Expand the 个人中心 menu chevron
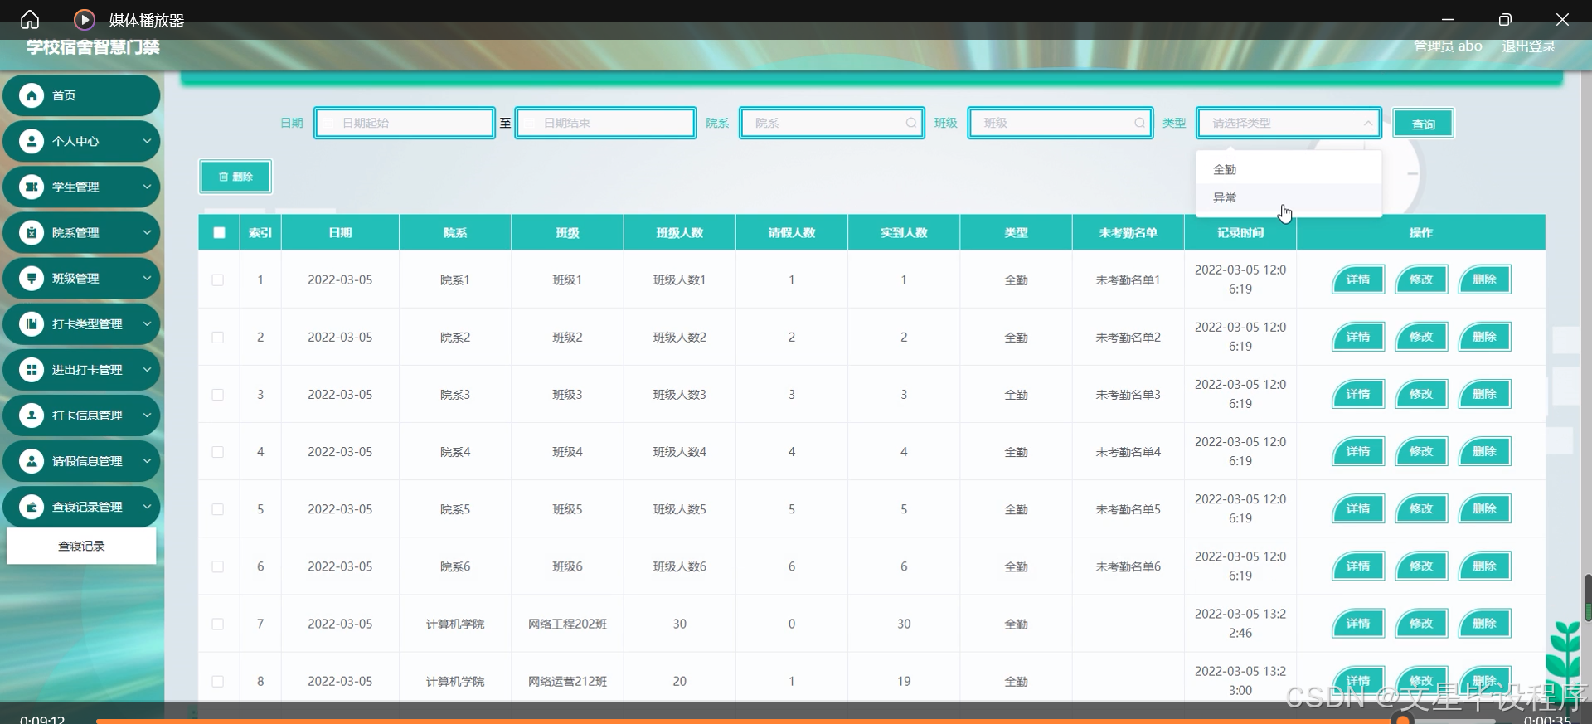Image resolution: width=1592 pixels, height=724 pixels. coord(147,141)
